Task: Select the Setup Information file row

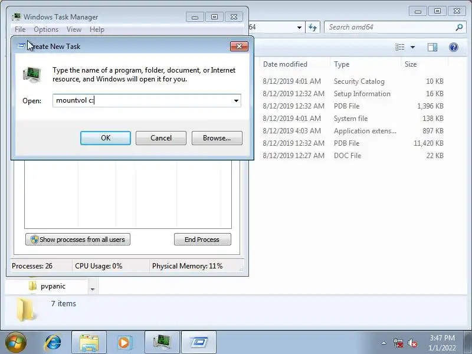Action: click(353, 94)
